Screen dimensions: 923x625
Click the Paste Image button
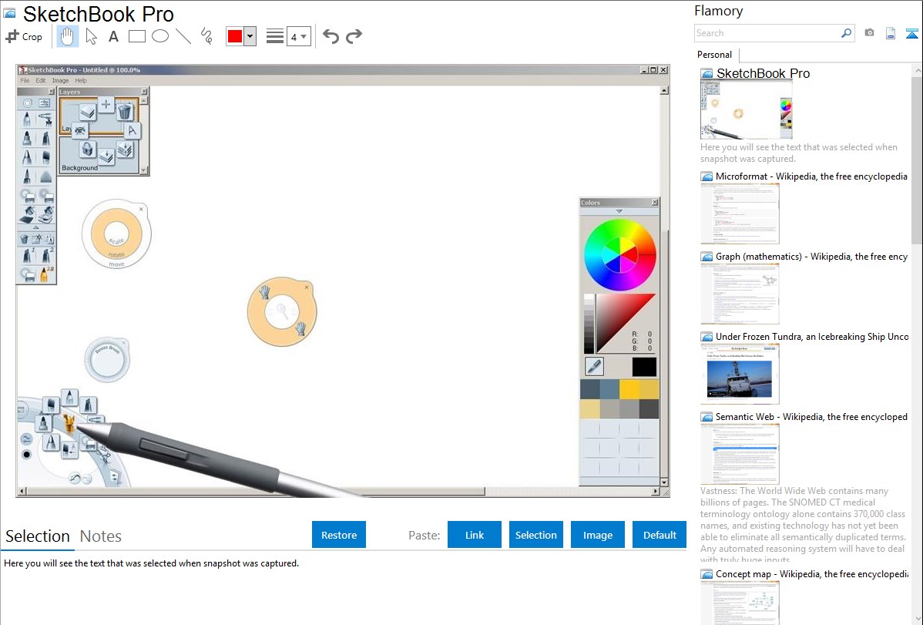click(597, 535)
